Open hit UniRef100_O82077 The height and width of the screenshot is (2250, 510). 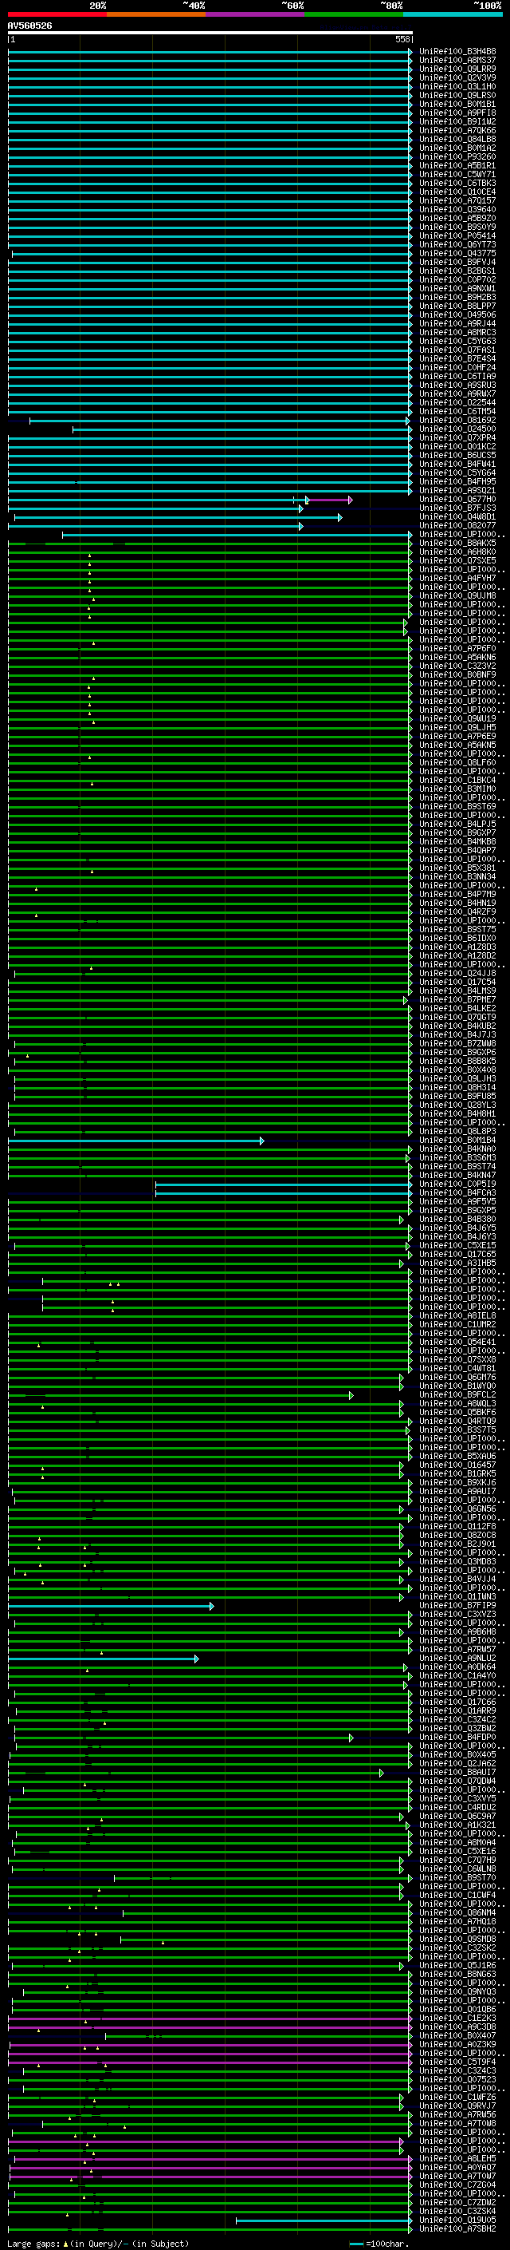(x=457, y=526)
